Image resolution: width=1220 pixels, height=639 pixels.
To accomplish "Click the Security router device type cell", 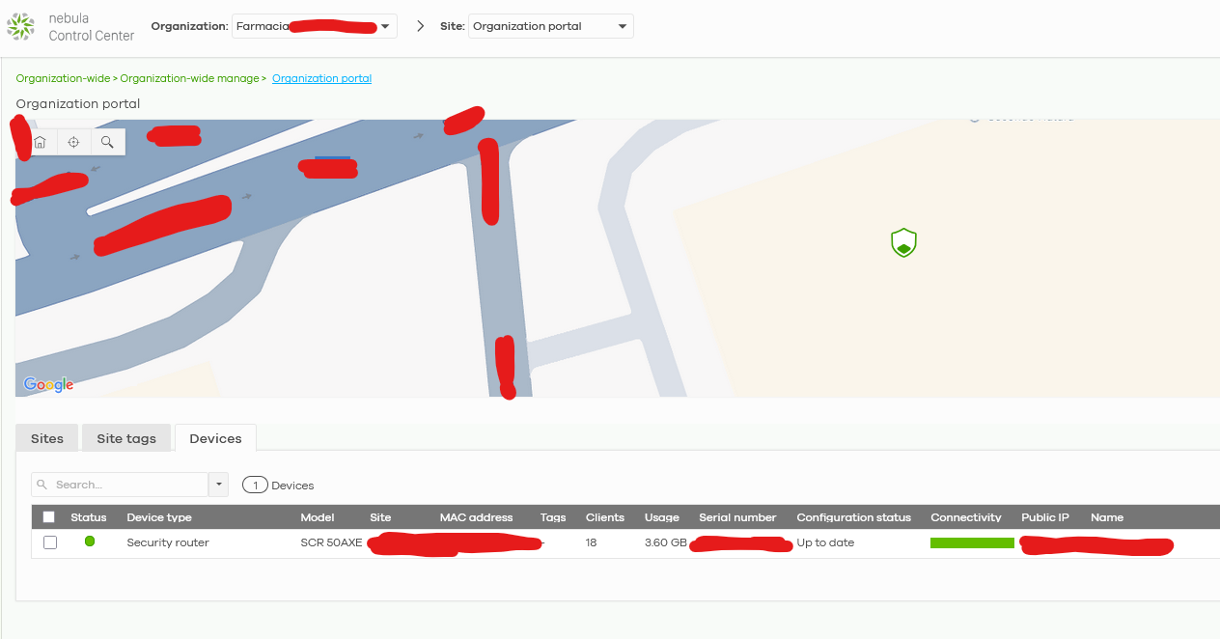I will [x=168, y=542].
